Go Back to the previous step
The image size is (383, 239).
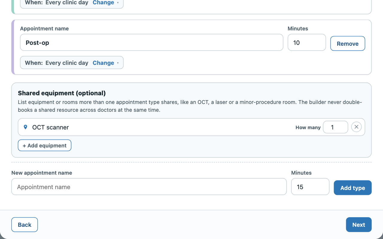[25, 225]
